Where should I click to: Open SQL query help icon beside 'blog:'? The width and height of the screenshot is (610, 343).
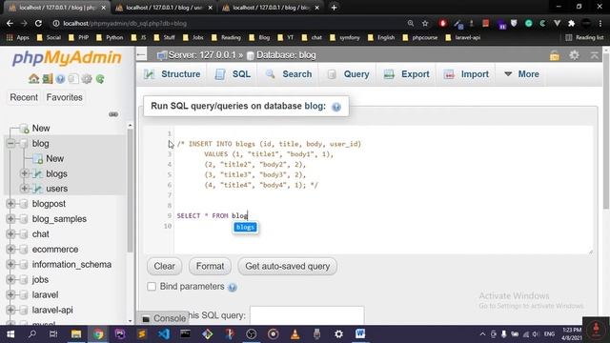(x=336, y=107)
